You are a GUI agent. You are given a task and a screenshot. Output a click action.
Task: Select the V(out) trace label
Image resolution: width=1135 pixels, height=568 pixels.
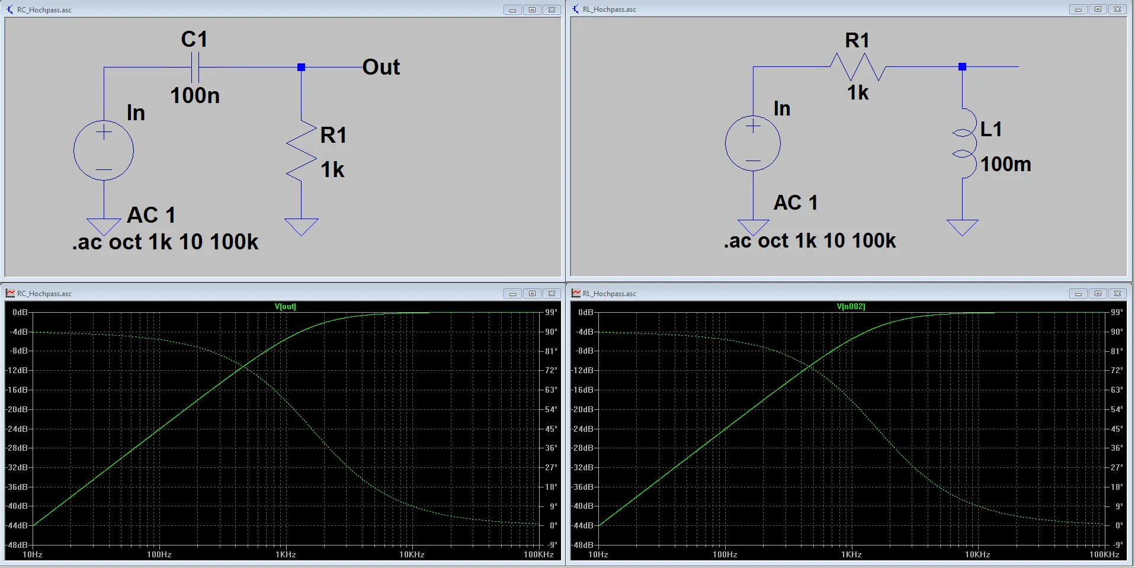click(285, 306)
